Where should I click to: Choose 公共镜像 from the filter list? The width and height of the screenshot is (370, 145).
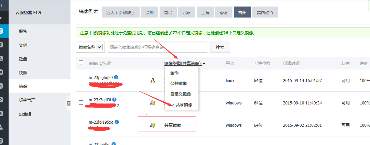(178, 83)
